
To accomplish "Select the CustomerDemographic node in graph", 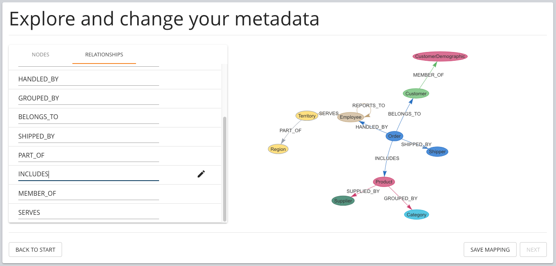I will coord(440,56).
